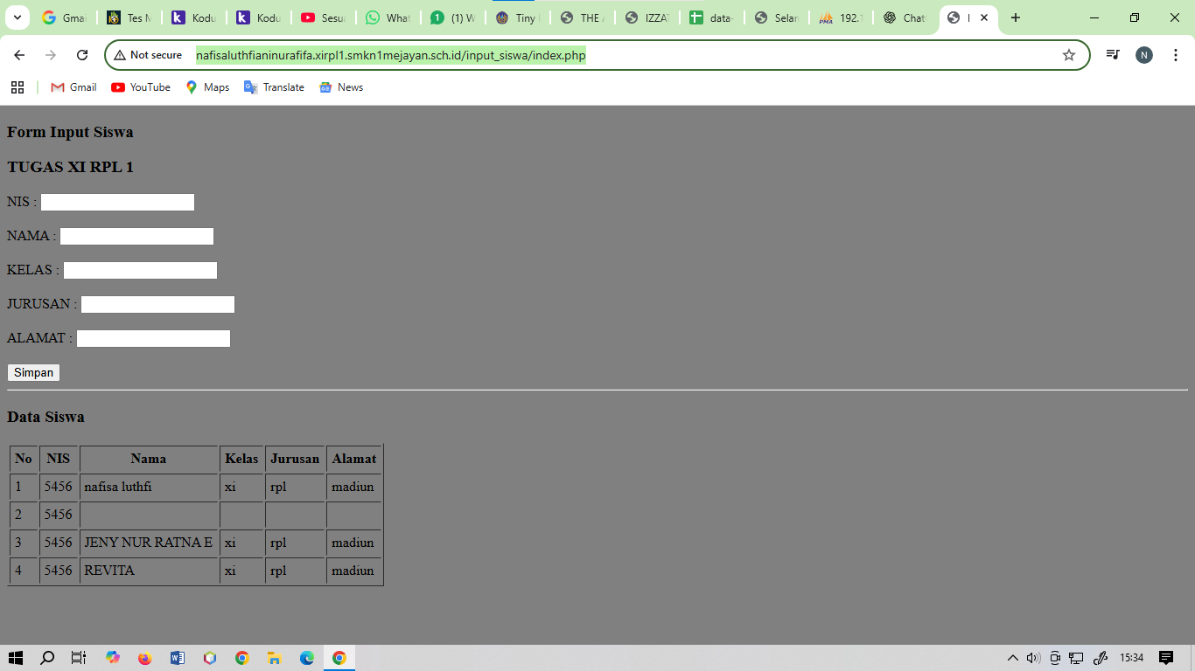
Task: Show hidden system tray icons chevron
Action: (x=1012, y=658)
